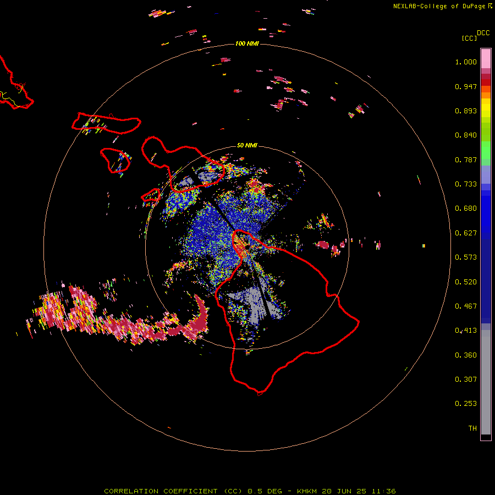495x495 pixels.
Task: Click the DCC legend title
Action: tap(483, 33)
